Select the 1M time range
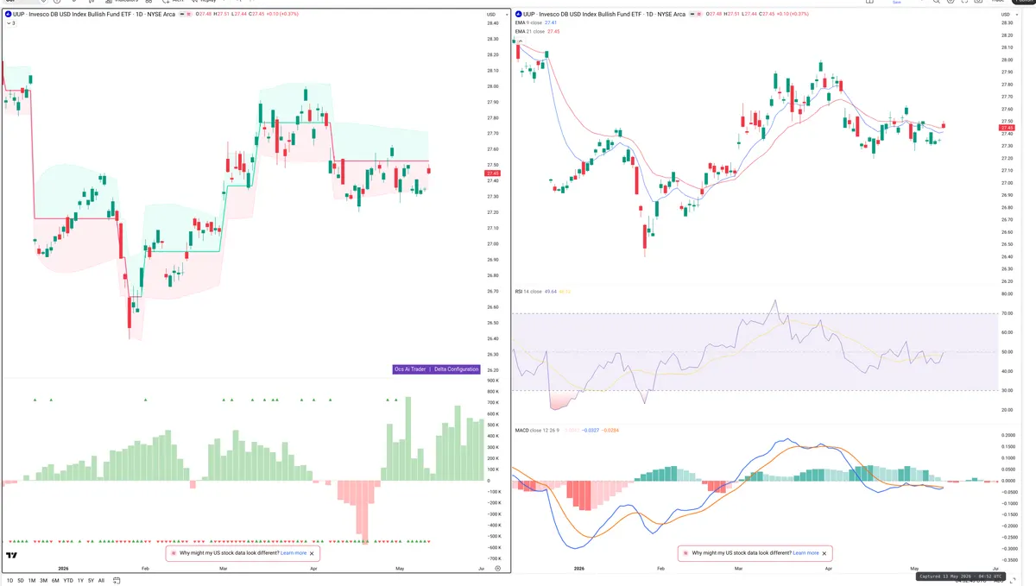The width and height of the screenshot is (1036, 586). [x=32, y=581]
